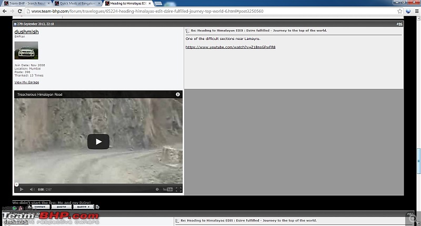
Task: Click the 'Join Date: Nov 2008' text
Action: click(x=29, y=65)
